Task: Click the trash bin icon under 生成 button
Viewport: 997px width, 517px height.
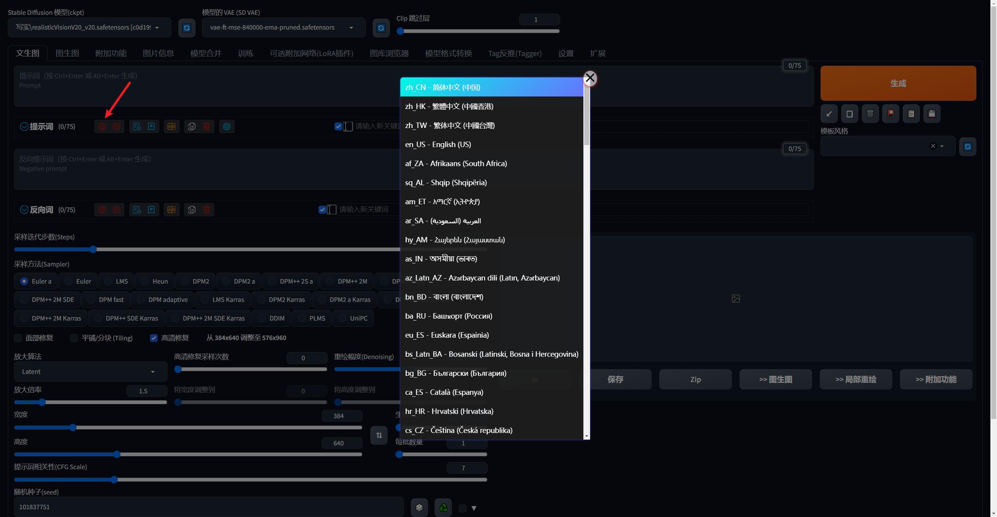Action: 870,114
